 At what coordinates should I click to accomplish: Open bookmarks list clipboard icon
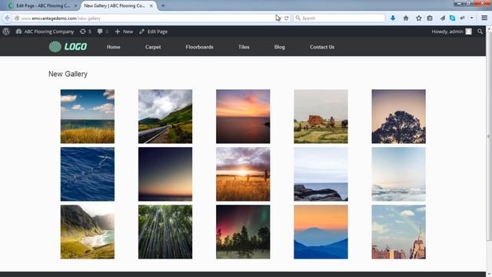(x=430, y=18)
